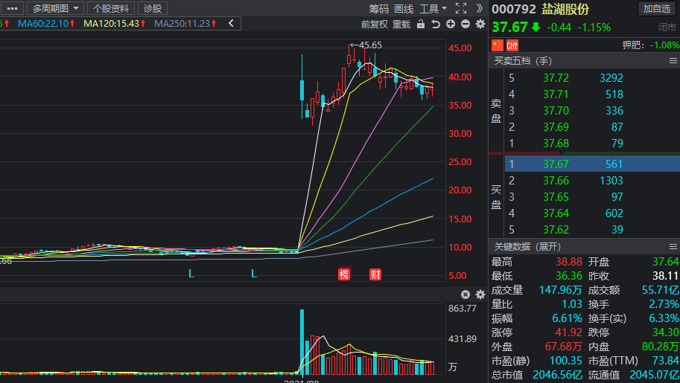The height and width of the screenshot is (383, 680).
Task: Click the 涨停 value 41.92
Action: pyautogui.click(x=568, y=332)
